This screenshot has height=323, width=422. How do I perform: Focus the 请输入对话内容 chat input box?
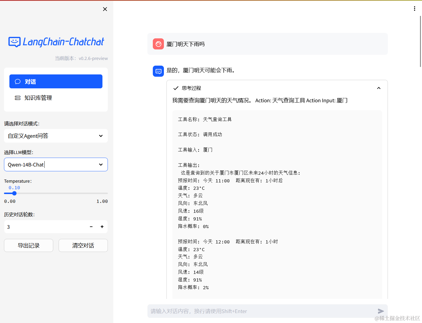point(262,311)
